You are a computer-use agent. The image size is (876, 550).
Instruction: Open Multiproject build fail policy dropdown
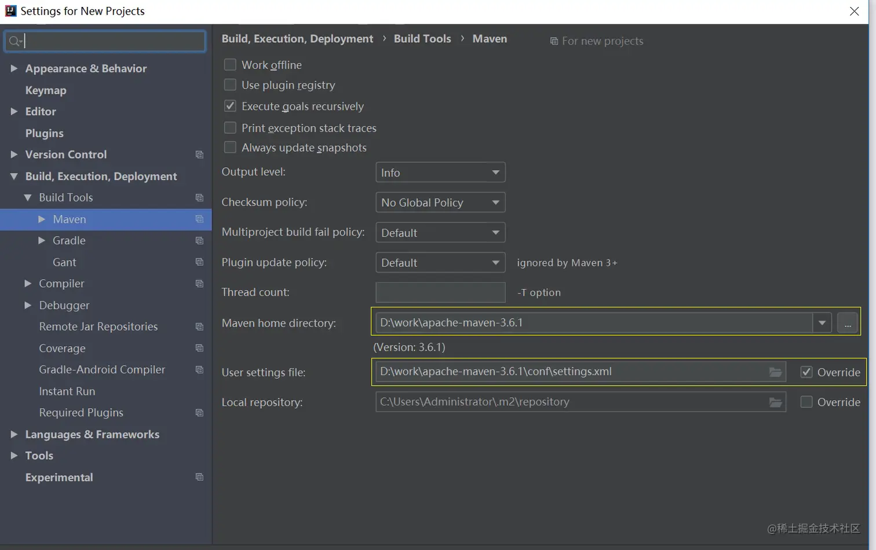pyautogui.click(x=440, y=233)
